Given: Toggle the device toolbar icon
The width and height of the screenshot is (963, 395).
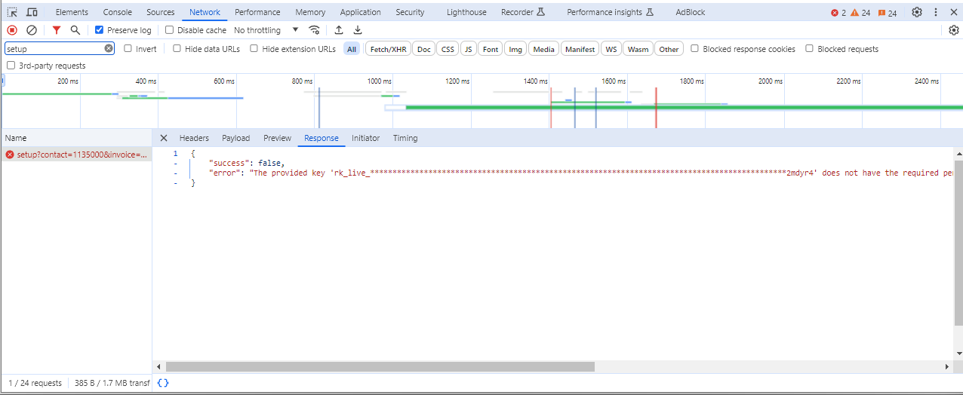Looking at the screenshot, I should (x=32, y=12).
